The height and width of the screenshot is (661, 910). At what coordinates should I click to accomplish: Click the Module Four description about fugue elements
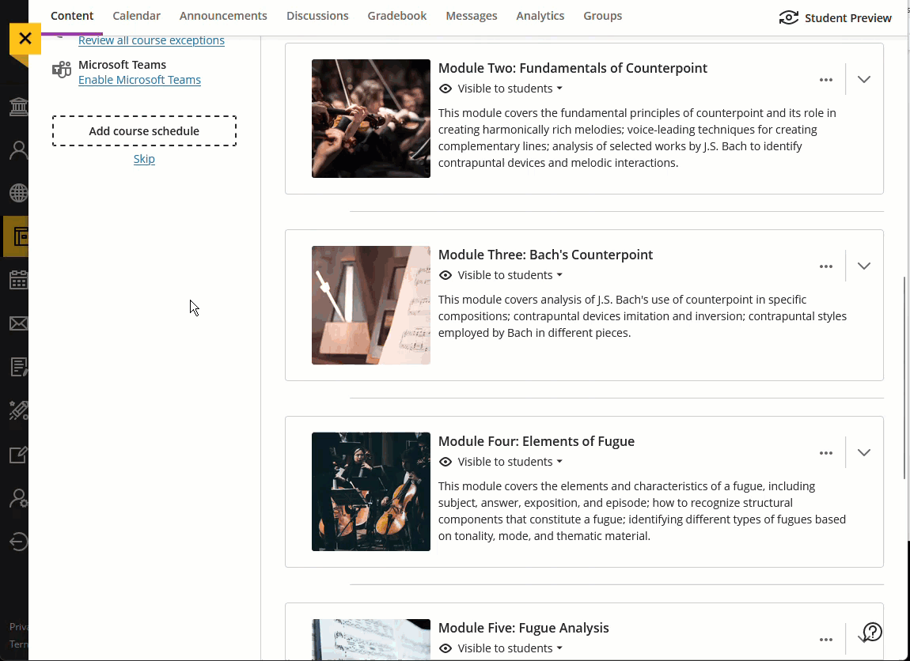tap(642, 512)
